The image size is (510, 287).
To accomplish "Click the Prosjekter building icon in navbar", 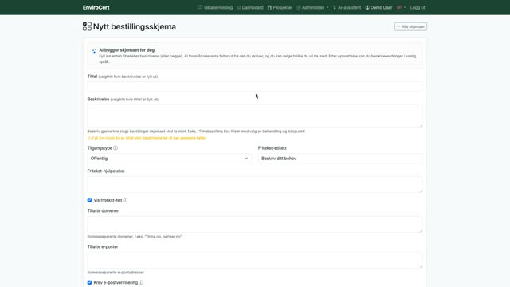I will 269,7.
